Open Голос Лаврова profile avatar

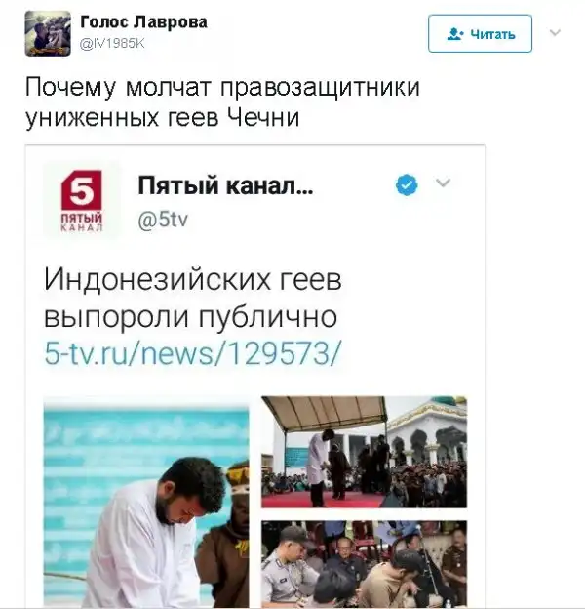pos(48,33)
